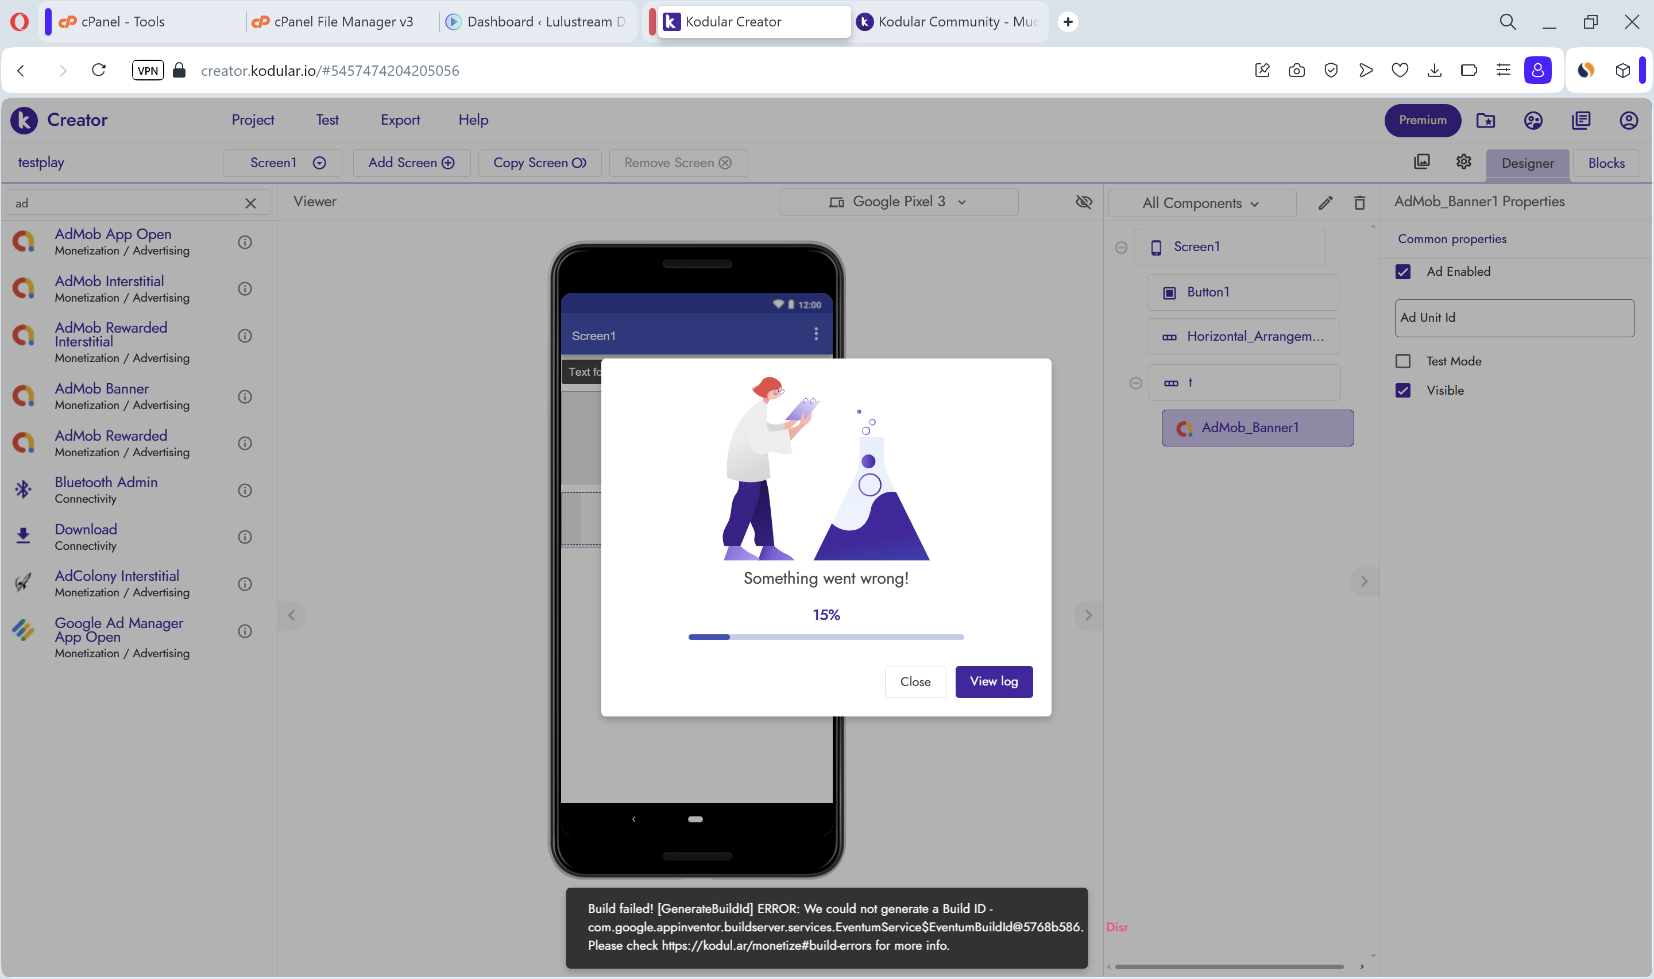This screenshot has width=1654, height=979.
Task: Enable the Test Mode checkbox
Action: tap(1403, 361)
